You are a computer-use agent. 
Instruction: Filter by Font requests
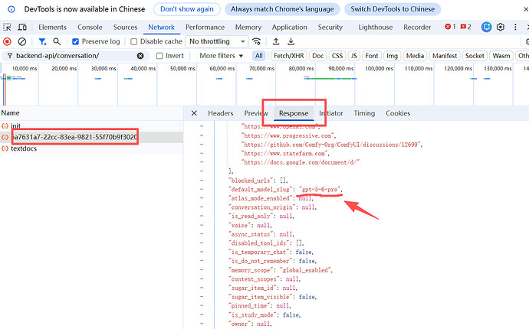pyautogui.click(x=372, y=56)
